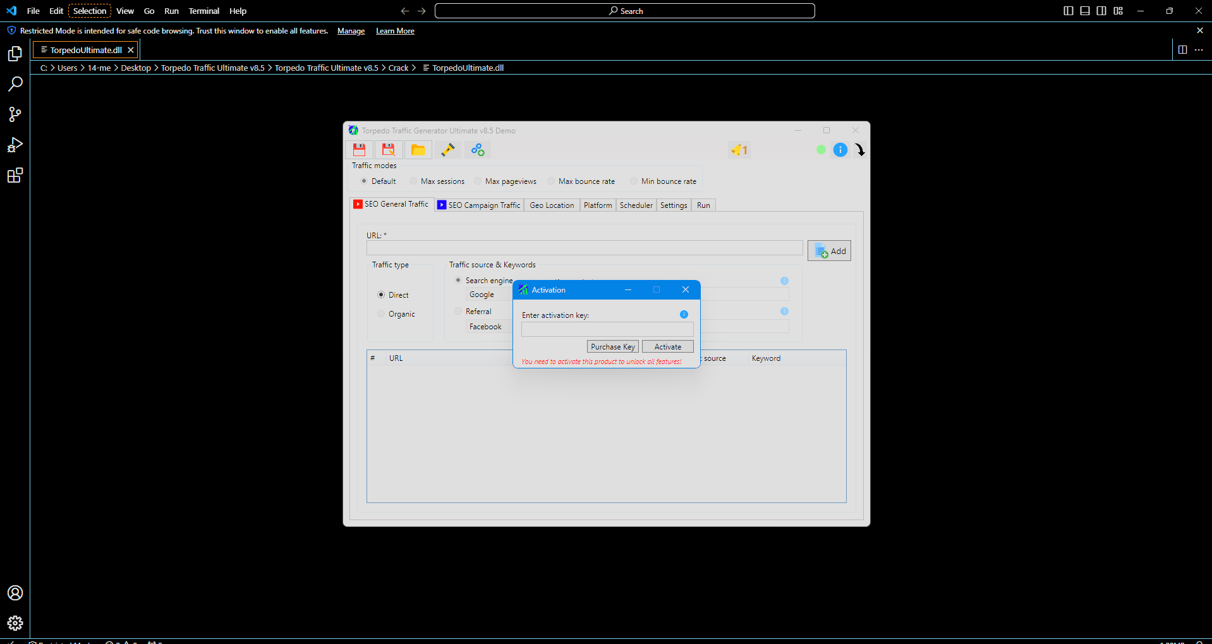Select the Min bounce rate traffic mode
Image resolution: width=1212 pixels, height=644 pixels.
pos(634,181)
